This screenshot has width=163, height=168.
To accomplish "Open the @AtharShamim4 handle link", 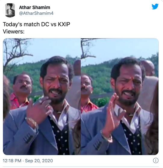I will pos(36,13).
